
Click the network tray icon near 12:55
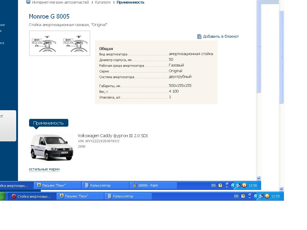click(261, 196)
